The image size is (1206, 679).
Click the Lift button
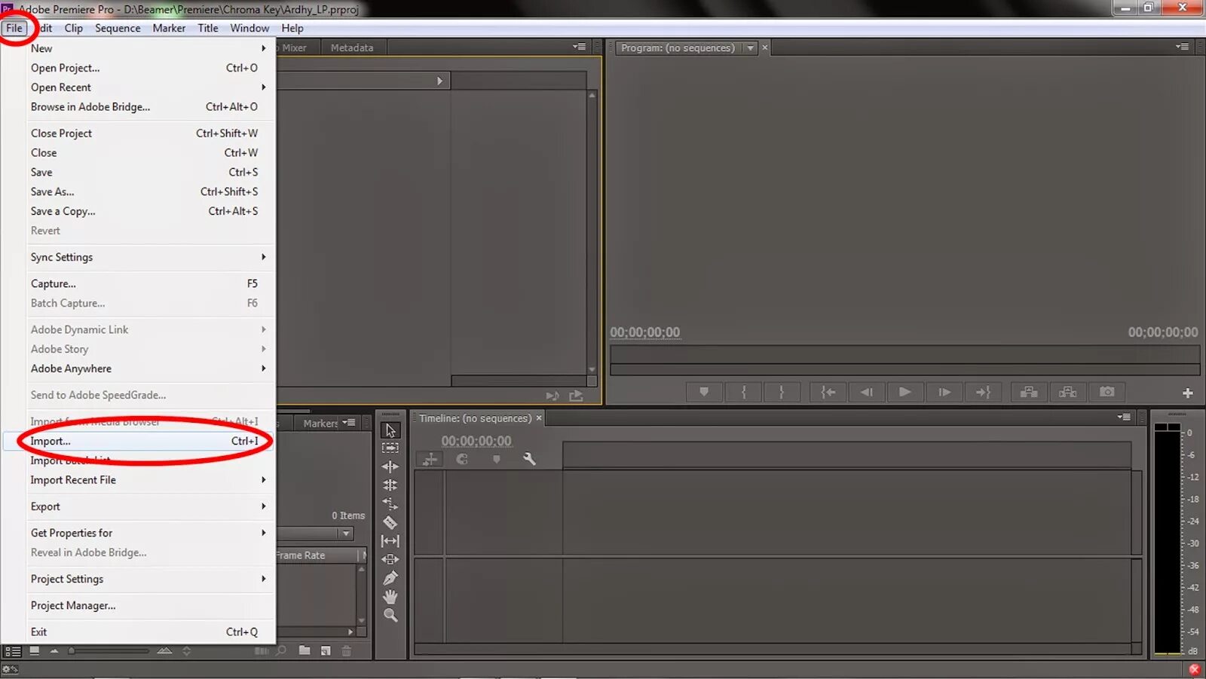click(x=1029, y=392)
